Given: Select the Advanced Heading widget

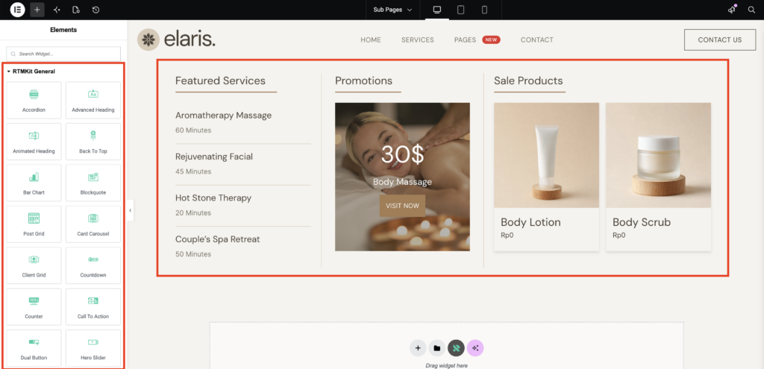Looking at the screenshot, I should (93, 100).
